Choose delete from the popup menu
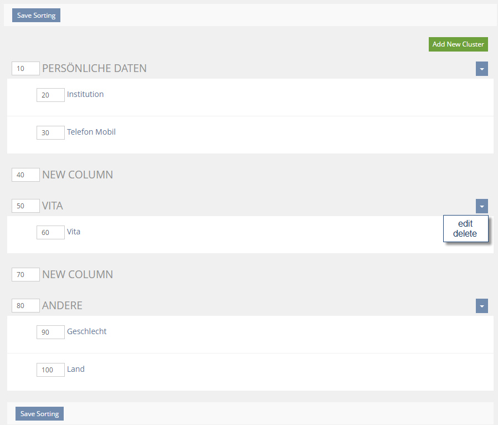The height and width of the screenshot is (425, 498). click(465, 234)
